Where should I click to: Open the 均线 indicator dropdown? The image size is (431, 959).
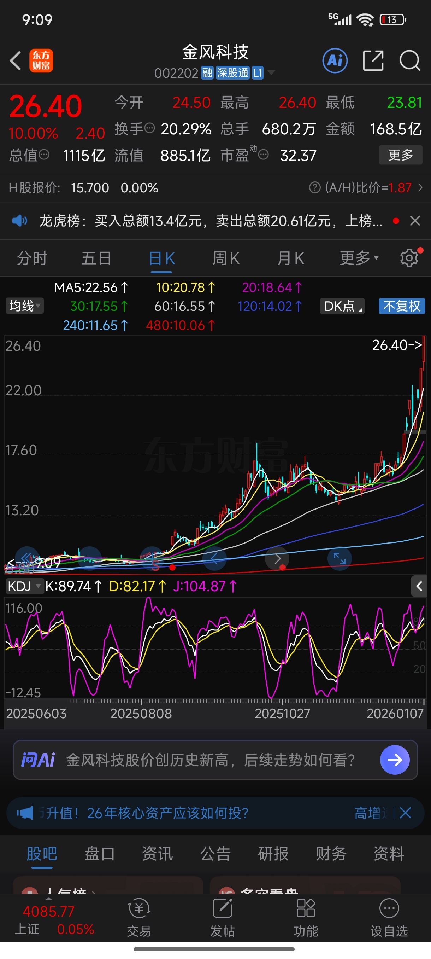click(24, 306)
